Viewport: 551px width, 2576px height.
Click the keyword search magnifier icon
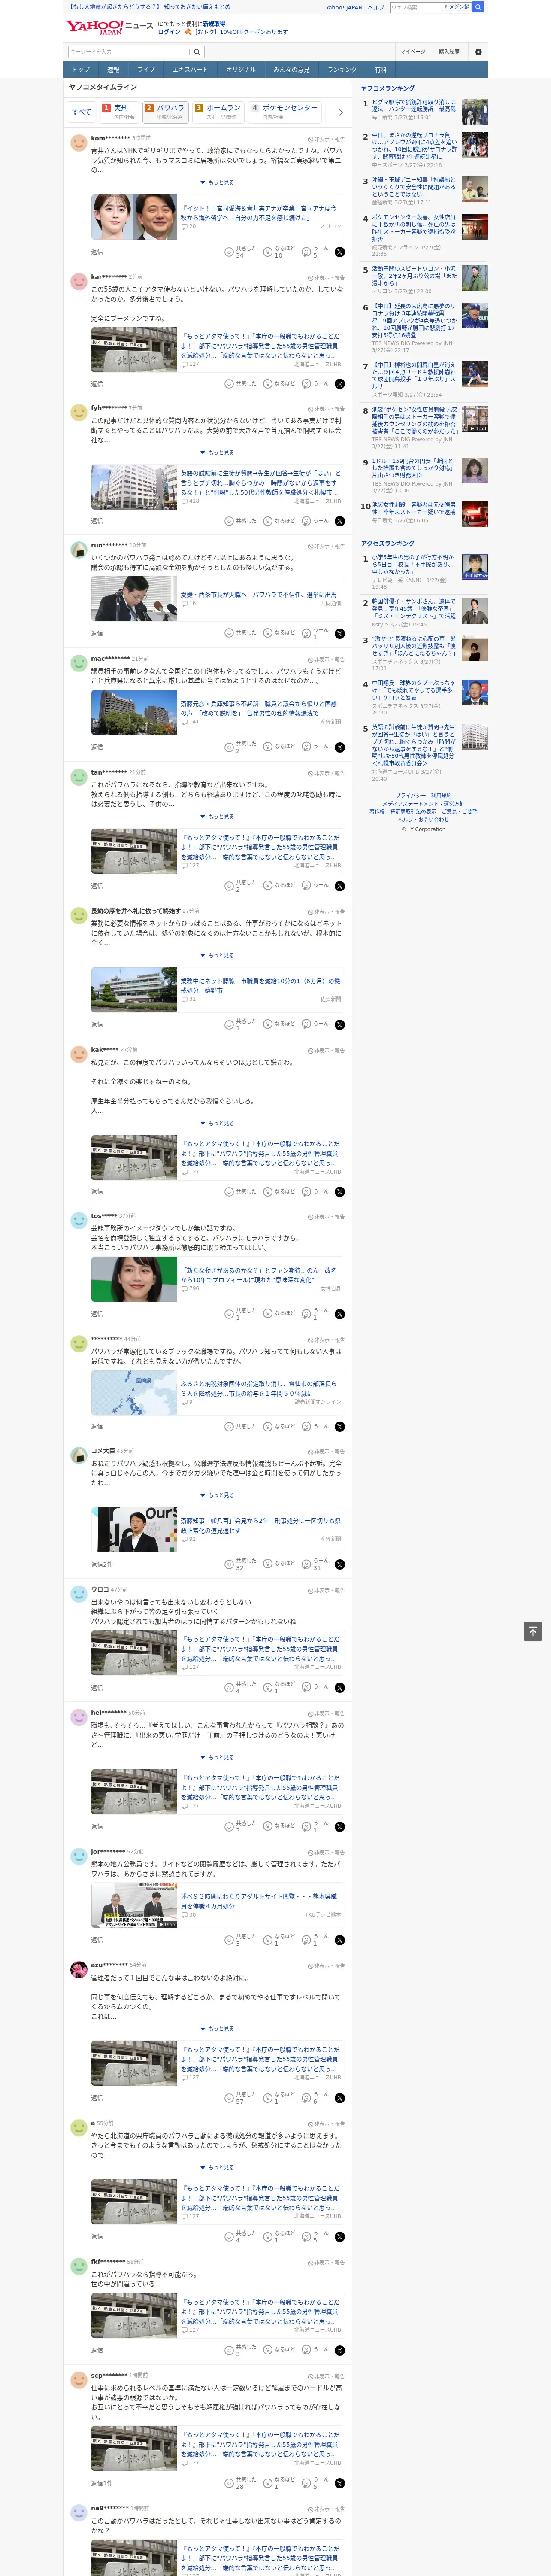[x=197, y=52]
